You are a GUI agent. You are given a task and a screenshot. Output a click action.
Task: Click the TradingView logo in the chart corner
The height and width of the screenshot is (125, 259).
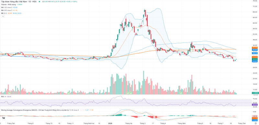pos(3,118)
